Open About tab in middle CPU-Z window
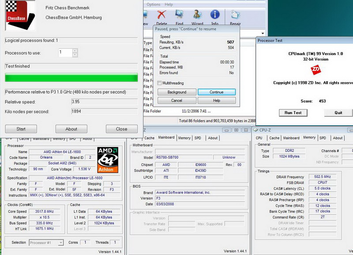This screenshot has width=353, height=255. [213, 138]
